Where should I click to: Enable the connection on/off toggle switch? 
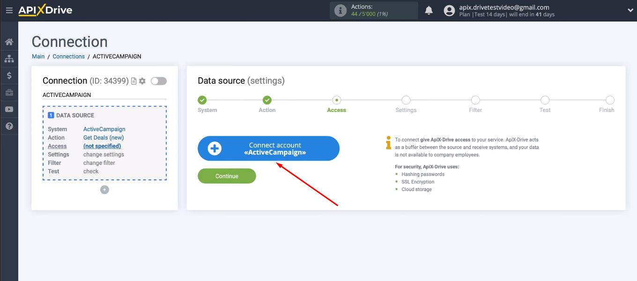coord(158,81)
